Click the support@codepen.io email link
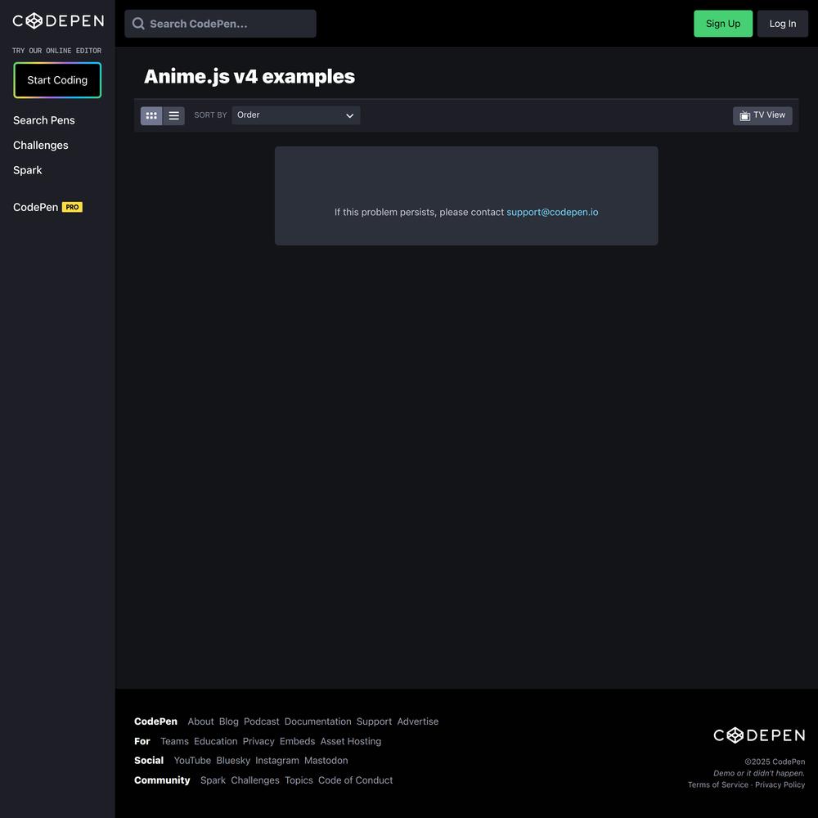The image size is (818, 818). (x=552, y=213)
